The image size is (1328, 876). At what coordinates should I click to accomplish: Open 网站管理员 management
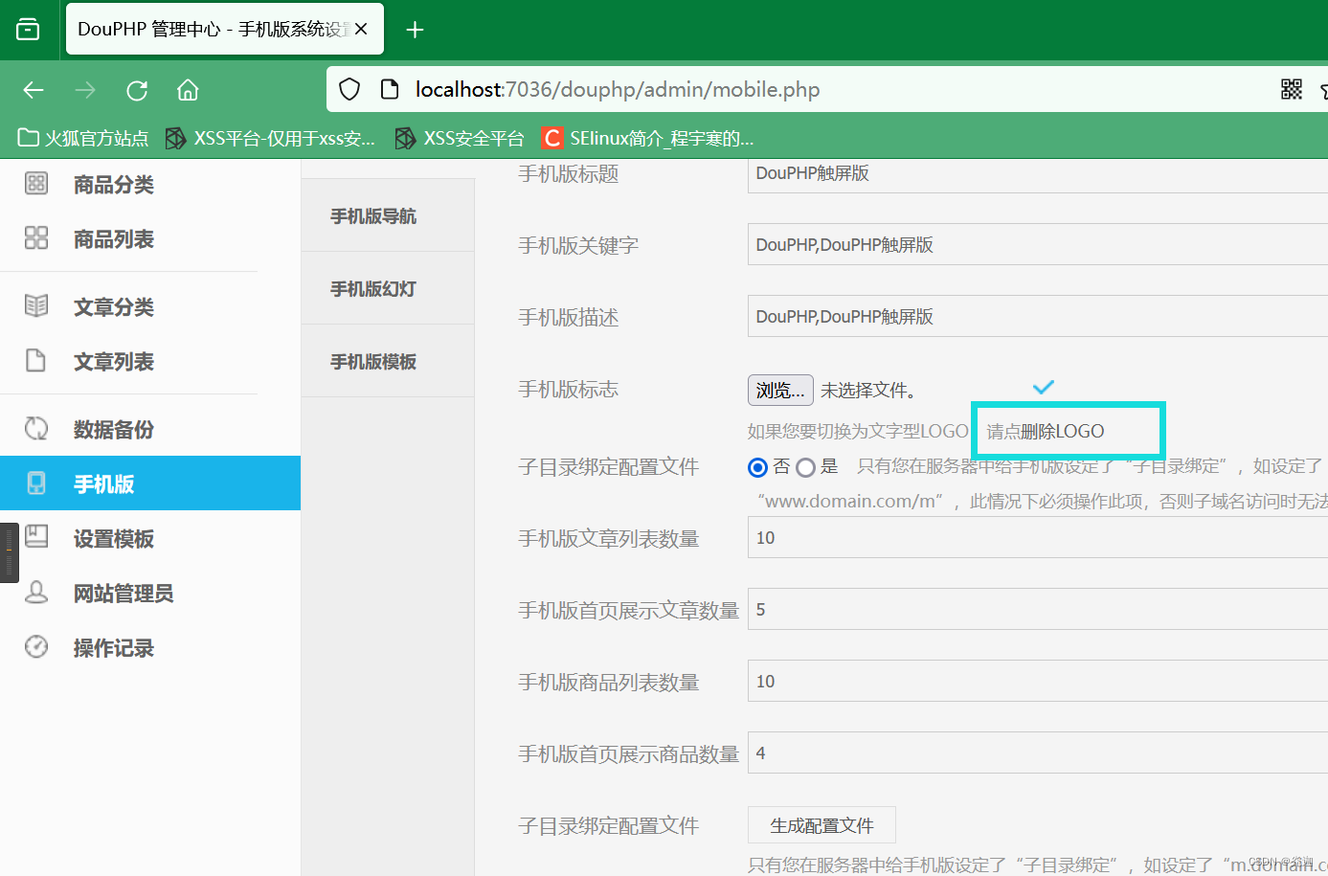click(123, 593)
